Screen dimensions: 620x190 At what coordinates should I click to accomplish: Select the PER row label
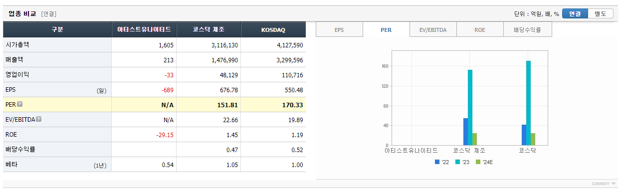pyautogui.click(x=11, y=105)
